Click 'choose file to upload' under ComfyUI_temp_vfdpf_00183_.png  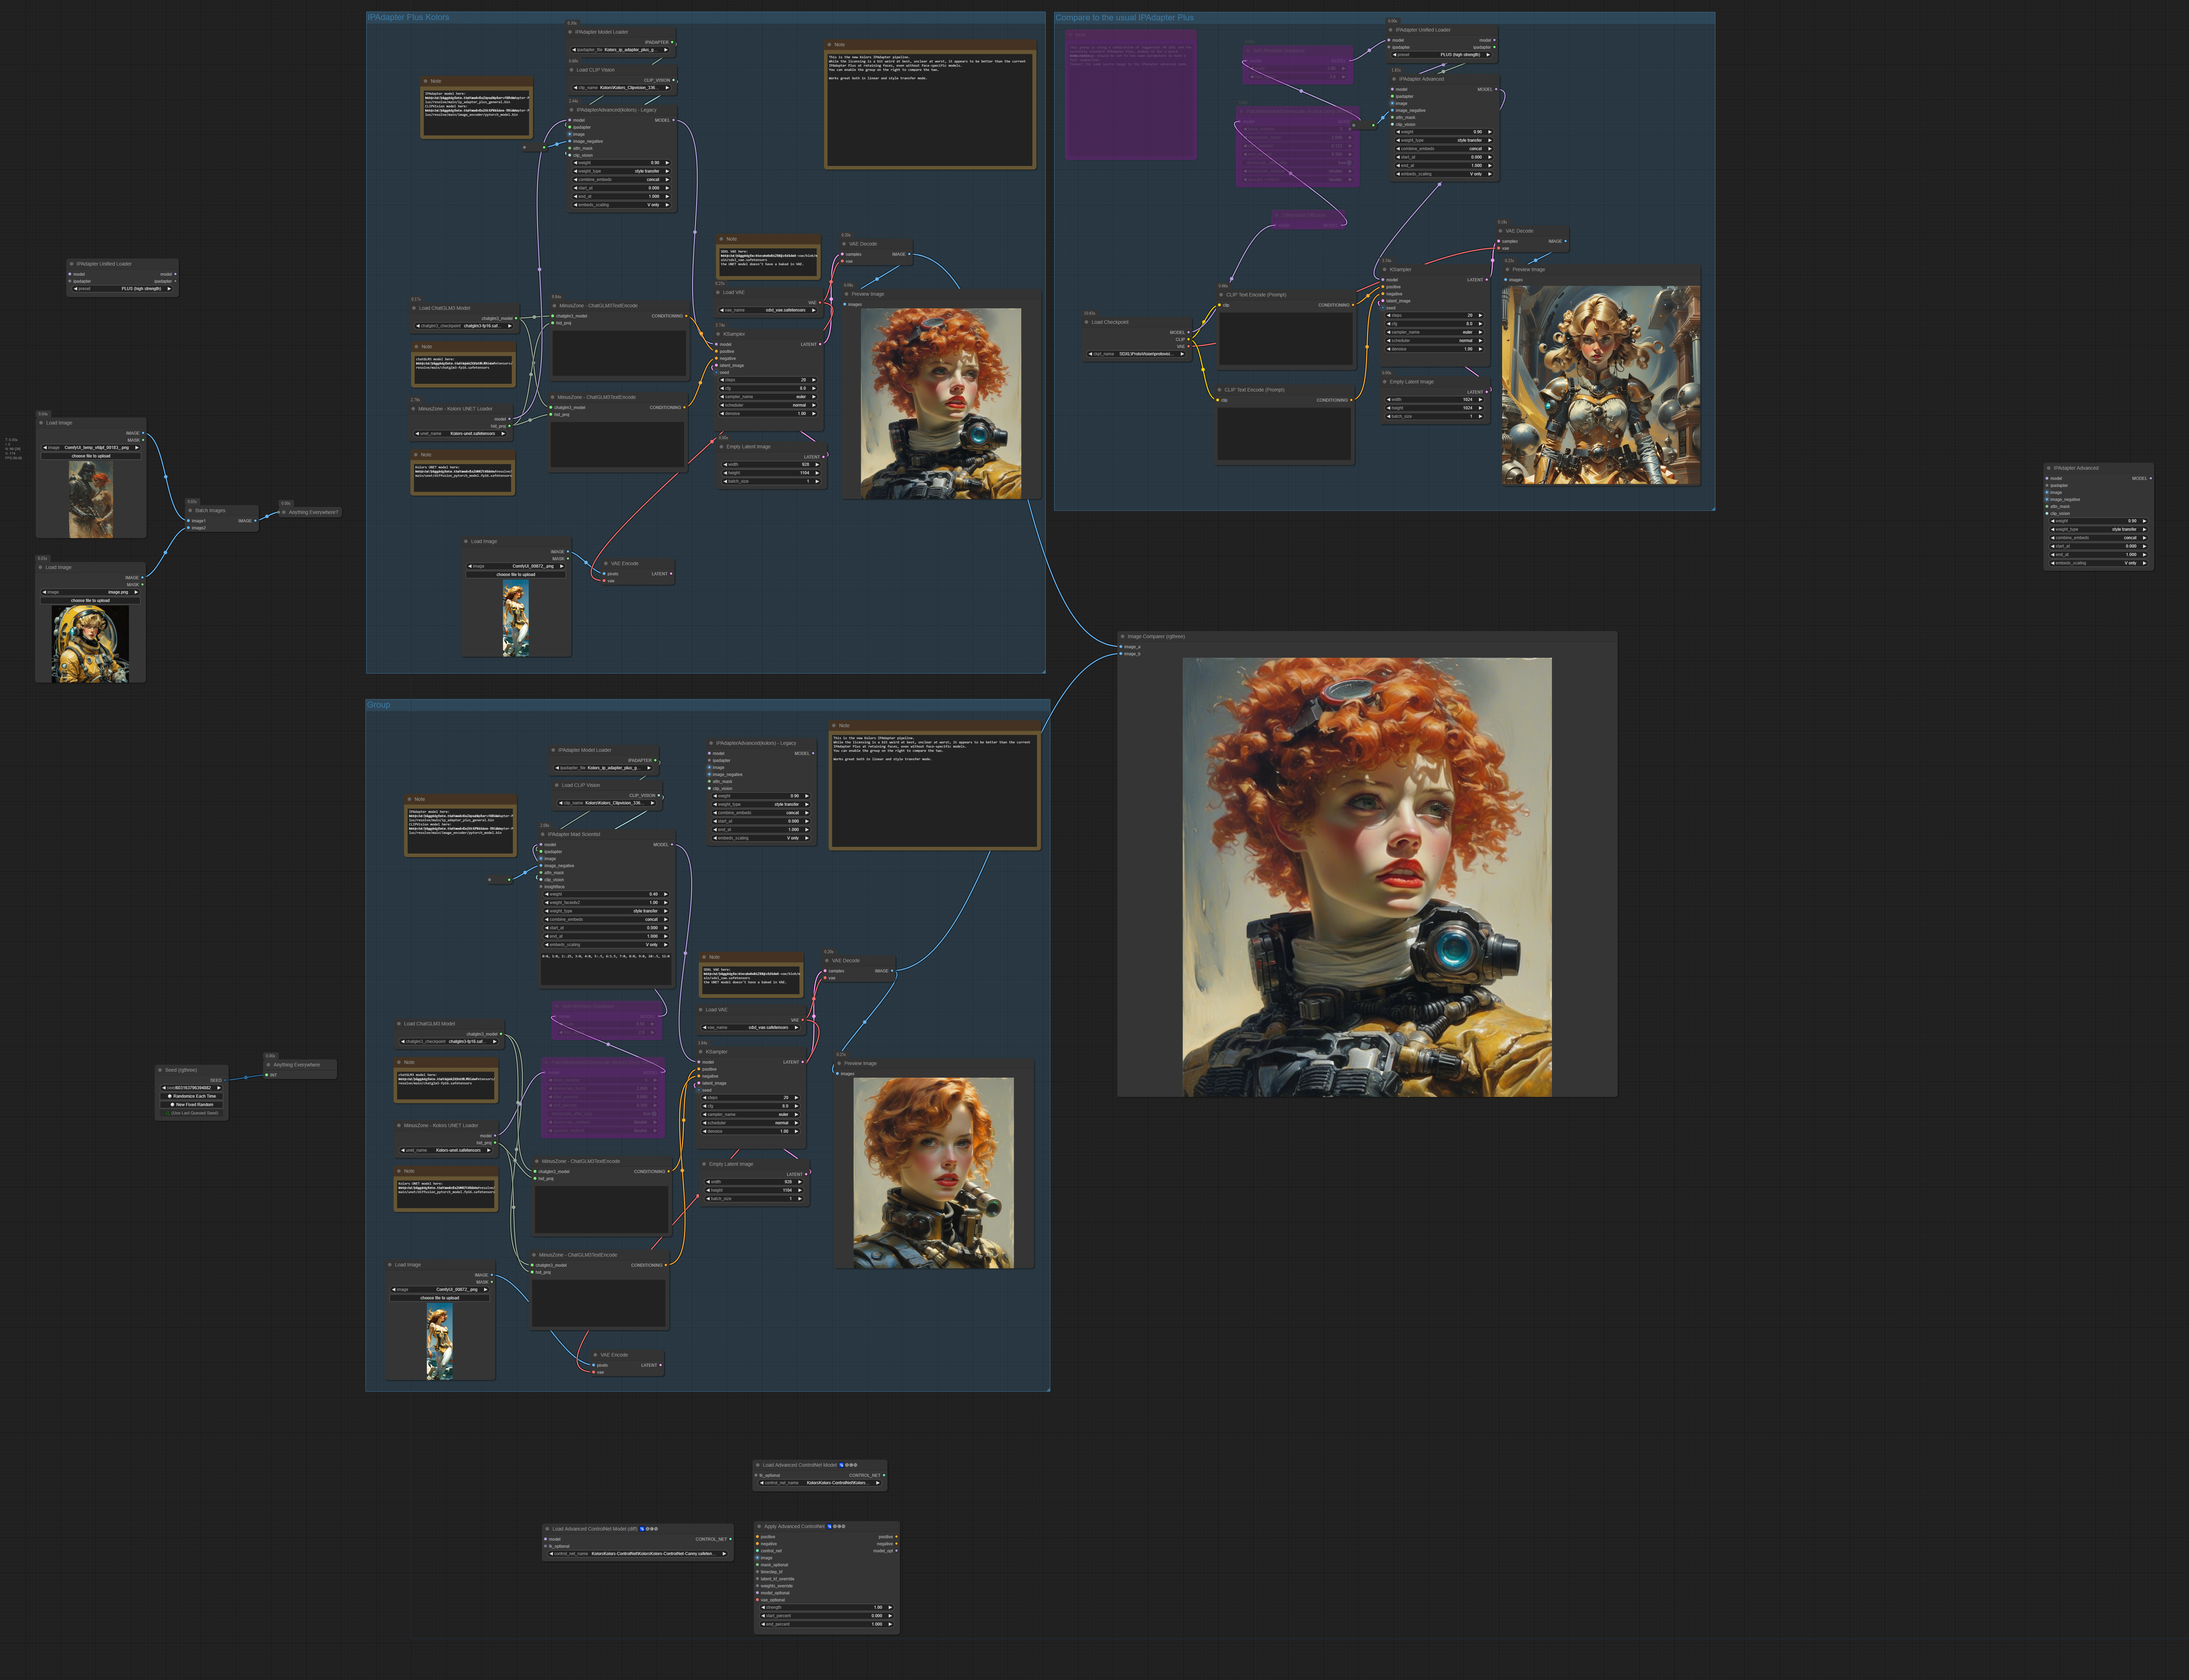(x=91, y=456)
